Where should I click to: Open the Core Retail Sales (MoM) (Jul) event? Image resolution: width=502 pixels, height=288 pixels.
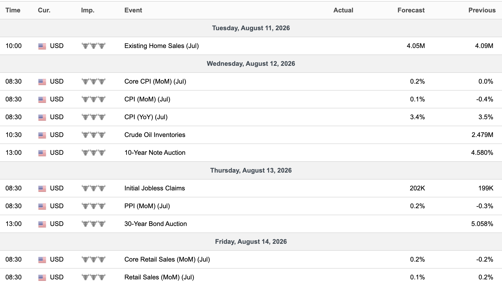click(167, 259)
